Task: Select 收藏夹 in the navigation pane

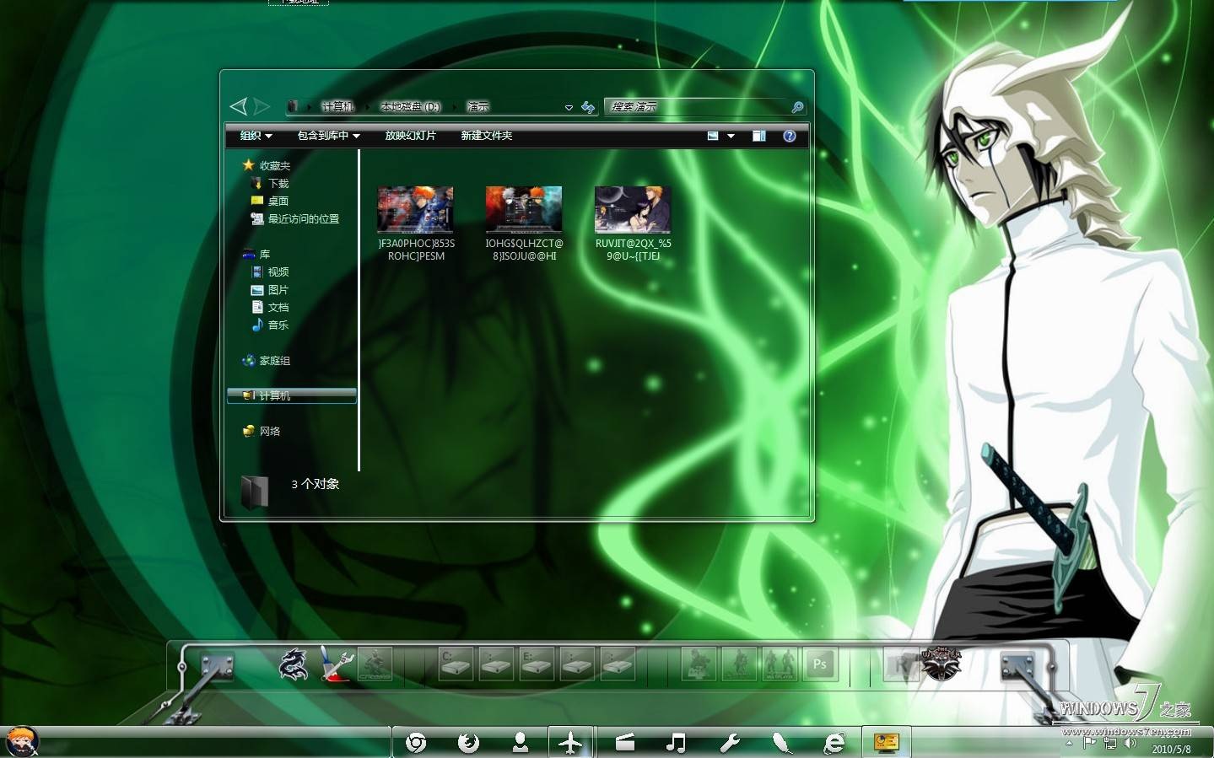Action: pos(274,166)
